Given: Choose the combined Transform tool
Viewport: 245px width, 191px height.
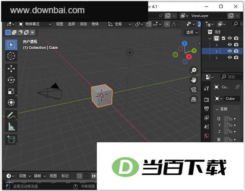Looking at the screenshot, I should [11, 102].
